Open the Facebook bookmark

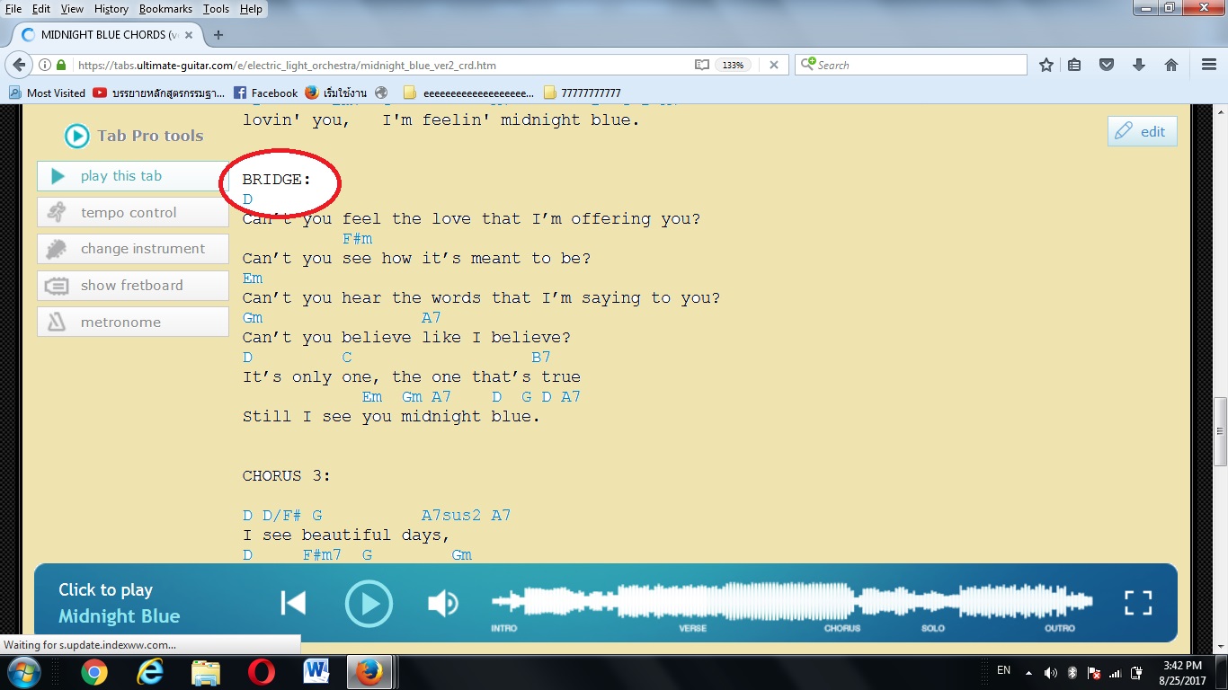[x=265, y=93]
